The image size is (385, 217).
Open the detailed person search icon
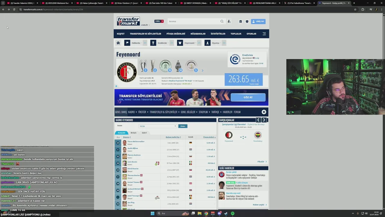click(229, 21)
